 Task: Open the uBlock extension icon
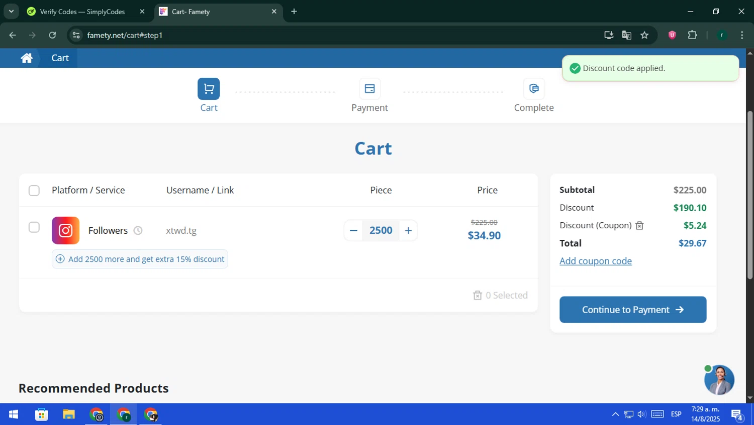tap(672, 35)
